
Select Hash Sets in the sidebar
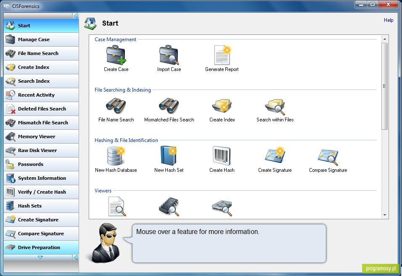[x=41, y=205]
